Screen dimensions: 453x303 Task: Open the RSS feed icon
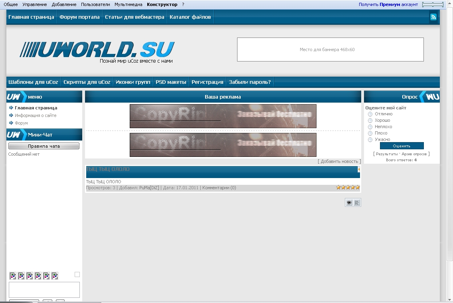pos(433,17)
